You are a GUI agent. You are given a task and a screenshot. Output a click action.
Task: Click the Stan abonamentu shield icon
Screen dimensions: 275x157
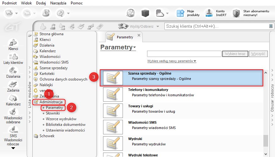coord(236,13)
